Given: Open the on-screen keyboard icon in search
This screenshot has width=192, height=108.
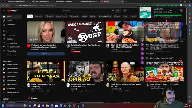Looking at the screenshot, I should (113, 11).
